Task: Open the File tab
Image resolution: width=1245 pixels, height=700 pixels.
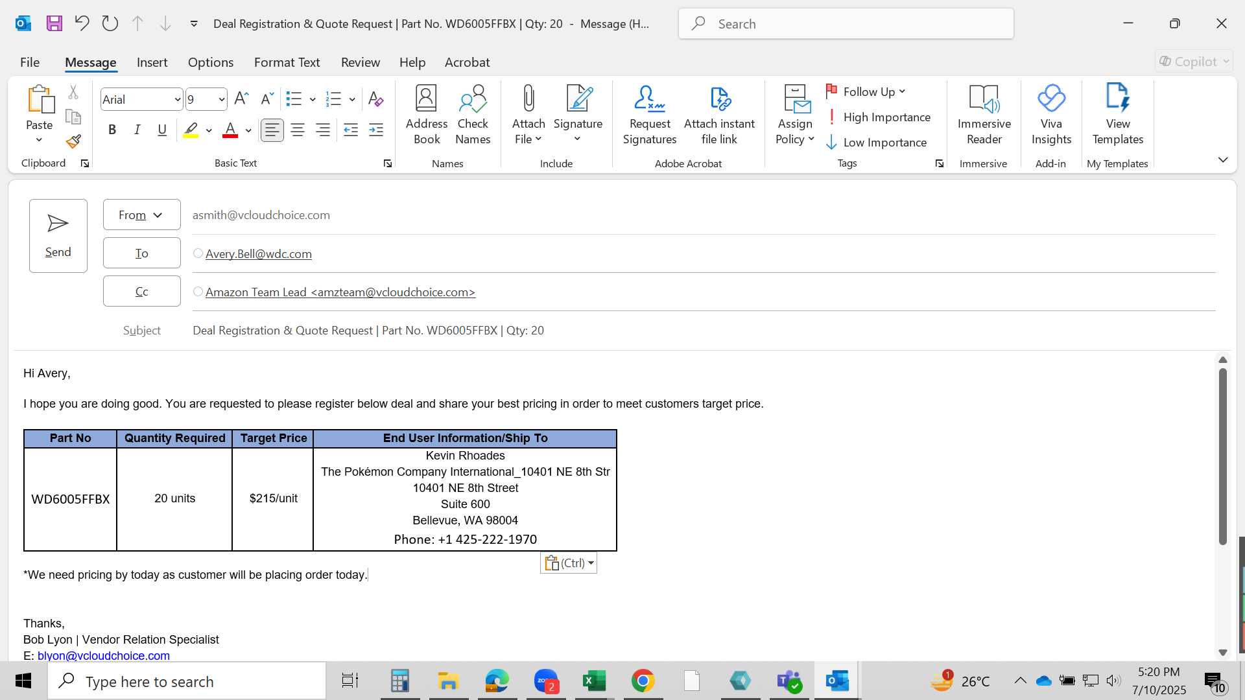Action: click(x=30, y=62)
